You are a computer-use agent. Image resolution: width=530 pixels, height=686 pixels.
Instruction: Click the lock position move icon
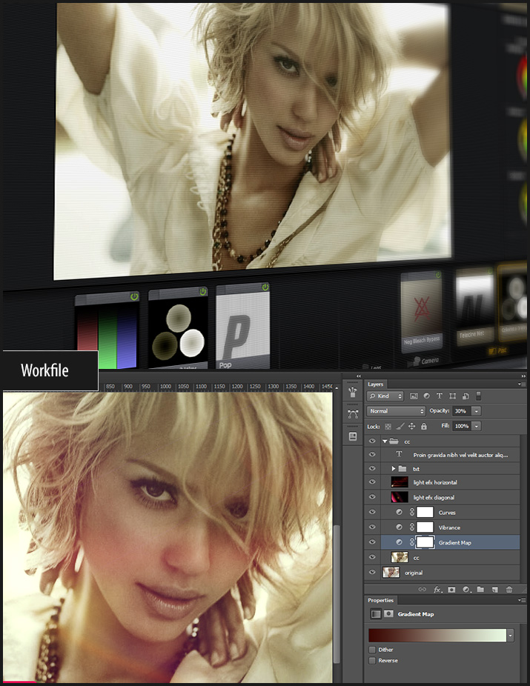click(x=411, y=427)
